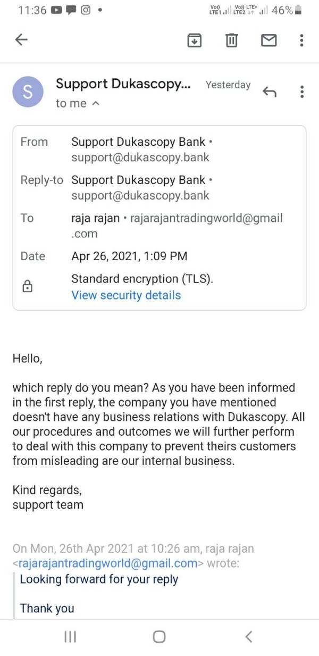Delete the email with trash icon
This screenshot has width=319, height=656.
[x=231, y=40]
